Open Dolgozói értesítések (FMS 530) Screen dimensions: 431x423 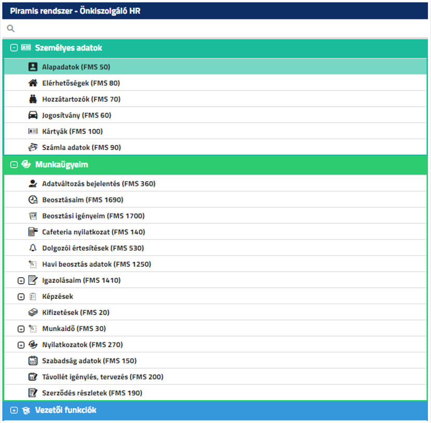coord(216,248)
